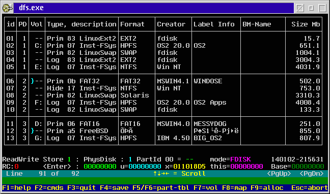Click the <PgDn> scroll indicator
This screenshot has height=194, width=330.
[312, 174]
